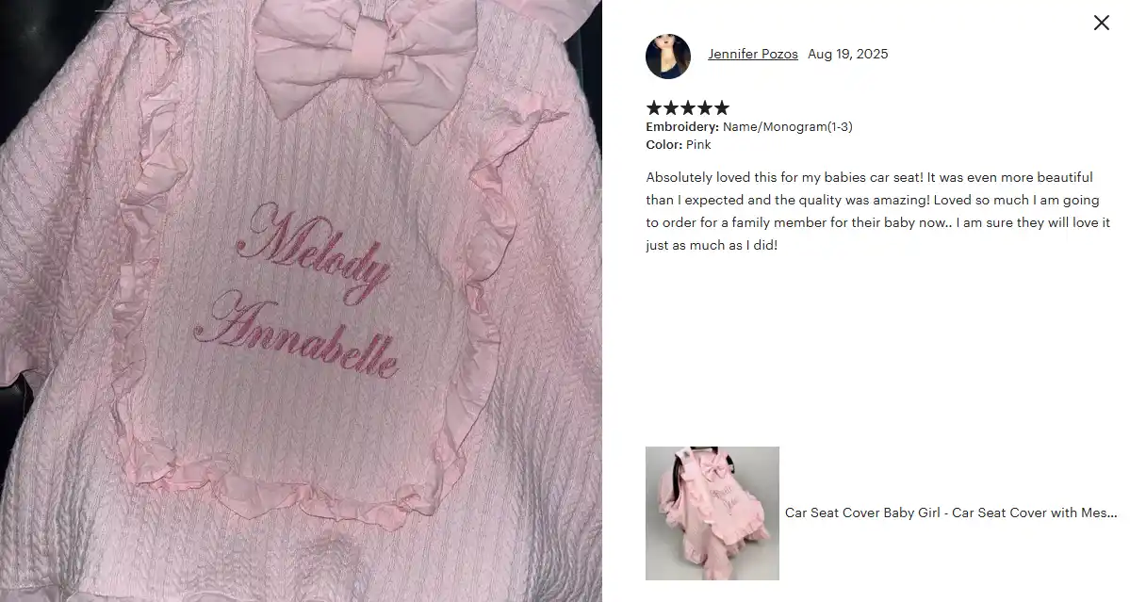Image resolution: width=1130 pixels, height=602 pixels.
Task: Click the first rating star
Action: (654, 108)
